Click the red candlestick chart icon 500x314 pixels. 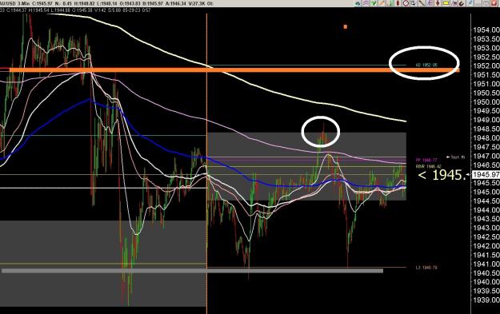tap(398, 3)
